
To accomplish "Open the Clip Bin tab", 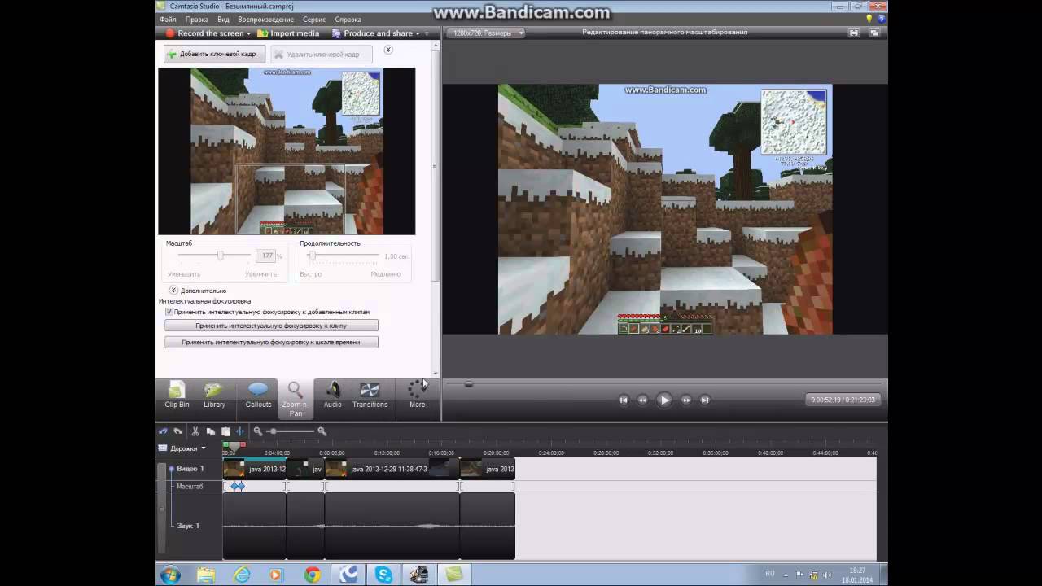I will 177,395.
